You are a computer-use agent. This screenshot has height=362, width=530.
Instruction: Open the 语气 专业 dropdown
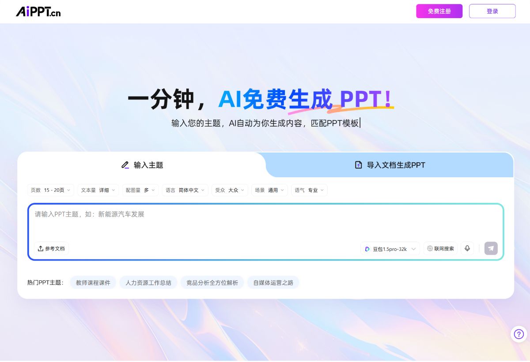point(309,190)
